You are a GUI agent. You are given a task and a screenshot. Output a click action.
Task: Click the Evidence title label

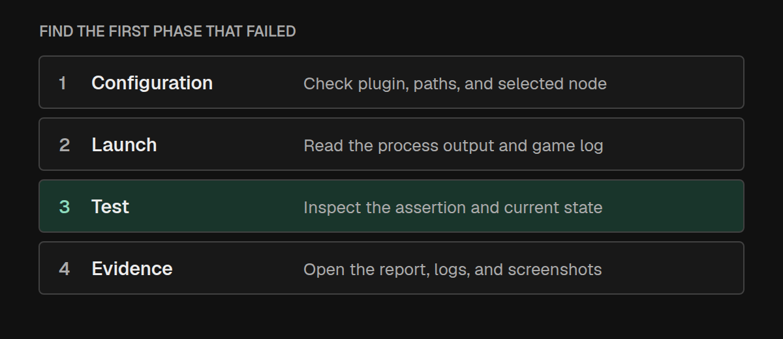132,269
